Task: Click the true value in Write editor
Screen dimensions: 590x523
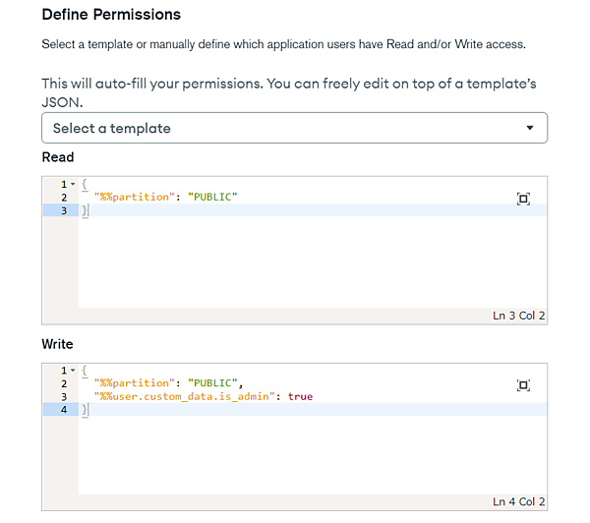Action: pyautogui.click(x=300, y=396)
